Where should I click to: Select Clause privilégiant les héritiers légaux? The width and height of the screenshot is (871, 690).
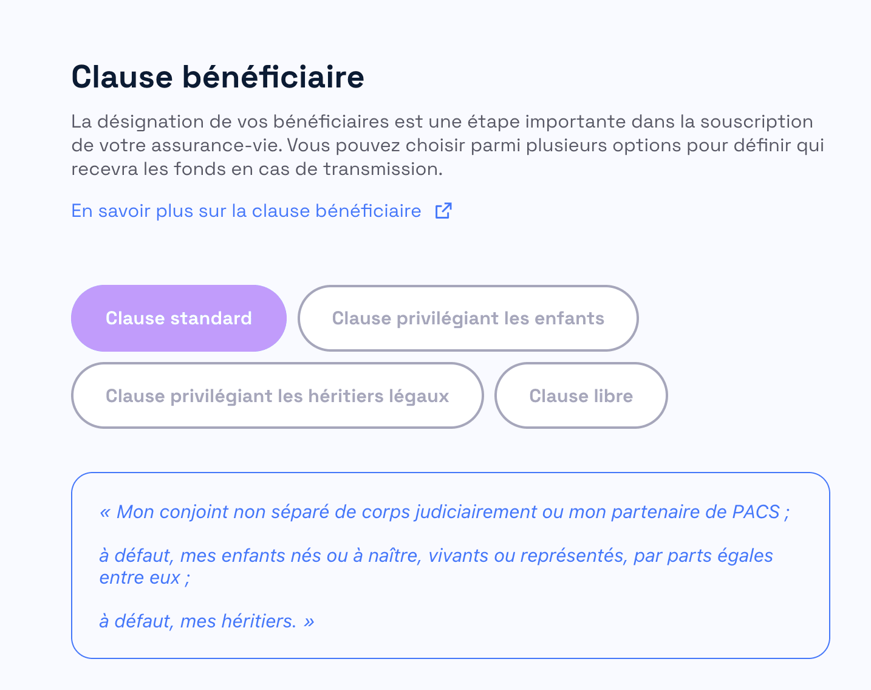pos(277,395)
